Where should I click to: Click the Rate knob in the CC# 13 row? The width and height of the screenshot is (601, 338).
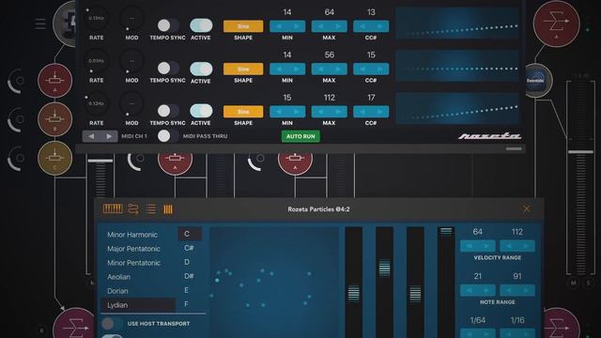click(96, 18)
